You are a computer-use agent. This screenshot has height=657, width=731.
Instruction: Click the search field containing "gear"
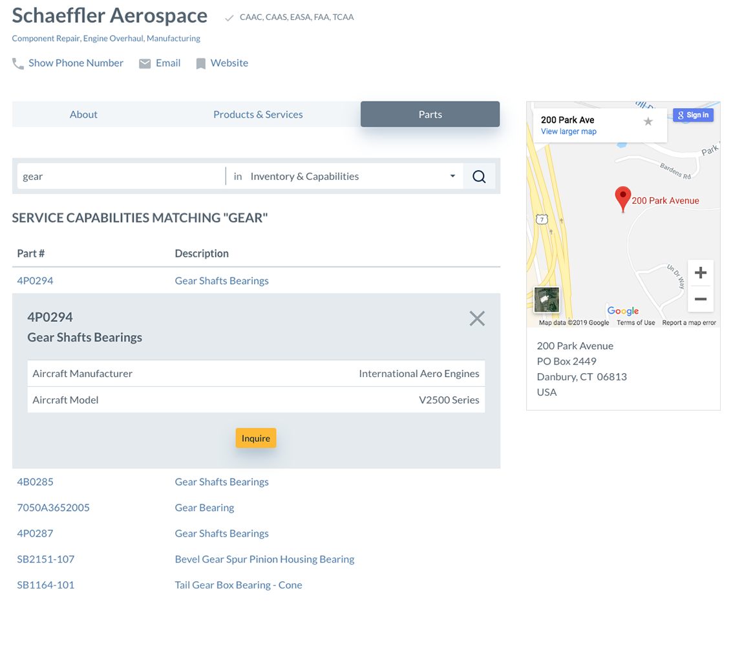pos(120,177)
